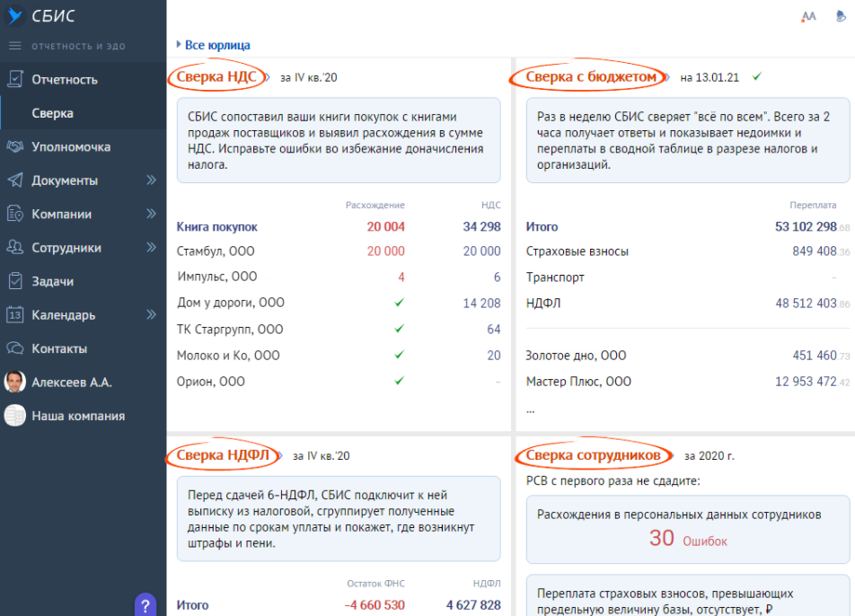The width and height of the screenshot is (855, 616).
Task: Click the за 2020 г. period label
Action: pos(709,456)
